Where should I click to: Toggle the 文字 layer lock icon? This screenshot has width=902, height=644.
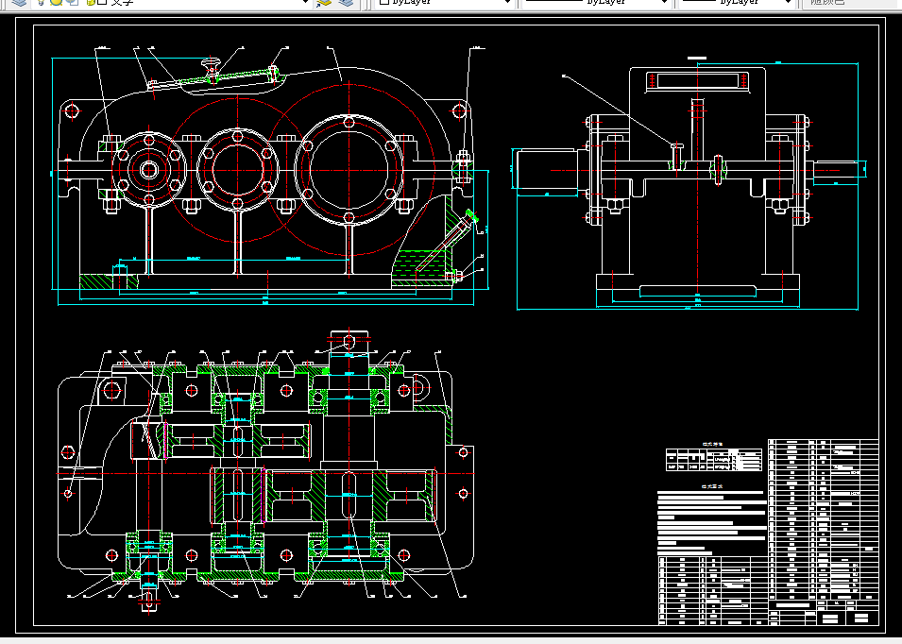(90, 2)
